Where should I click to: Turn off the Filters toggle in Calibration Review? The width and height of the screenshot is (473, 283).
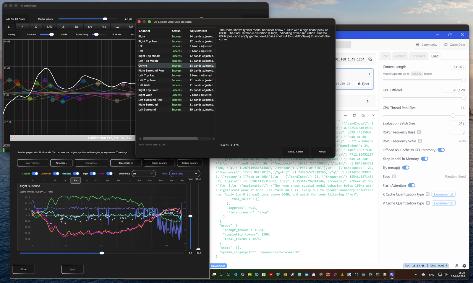110,173
